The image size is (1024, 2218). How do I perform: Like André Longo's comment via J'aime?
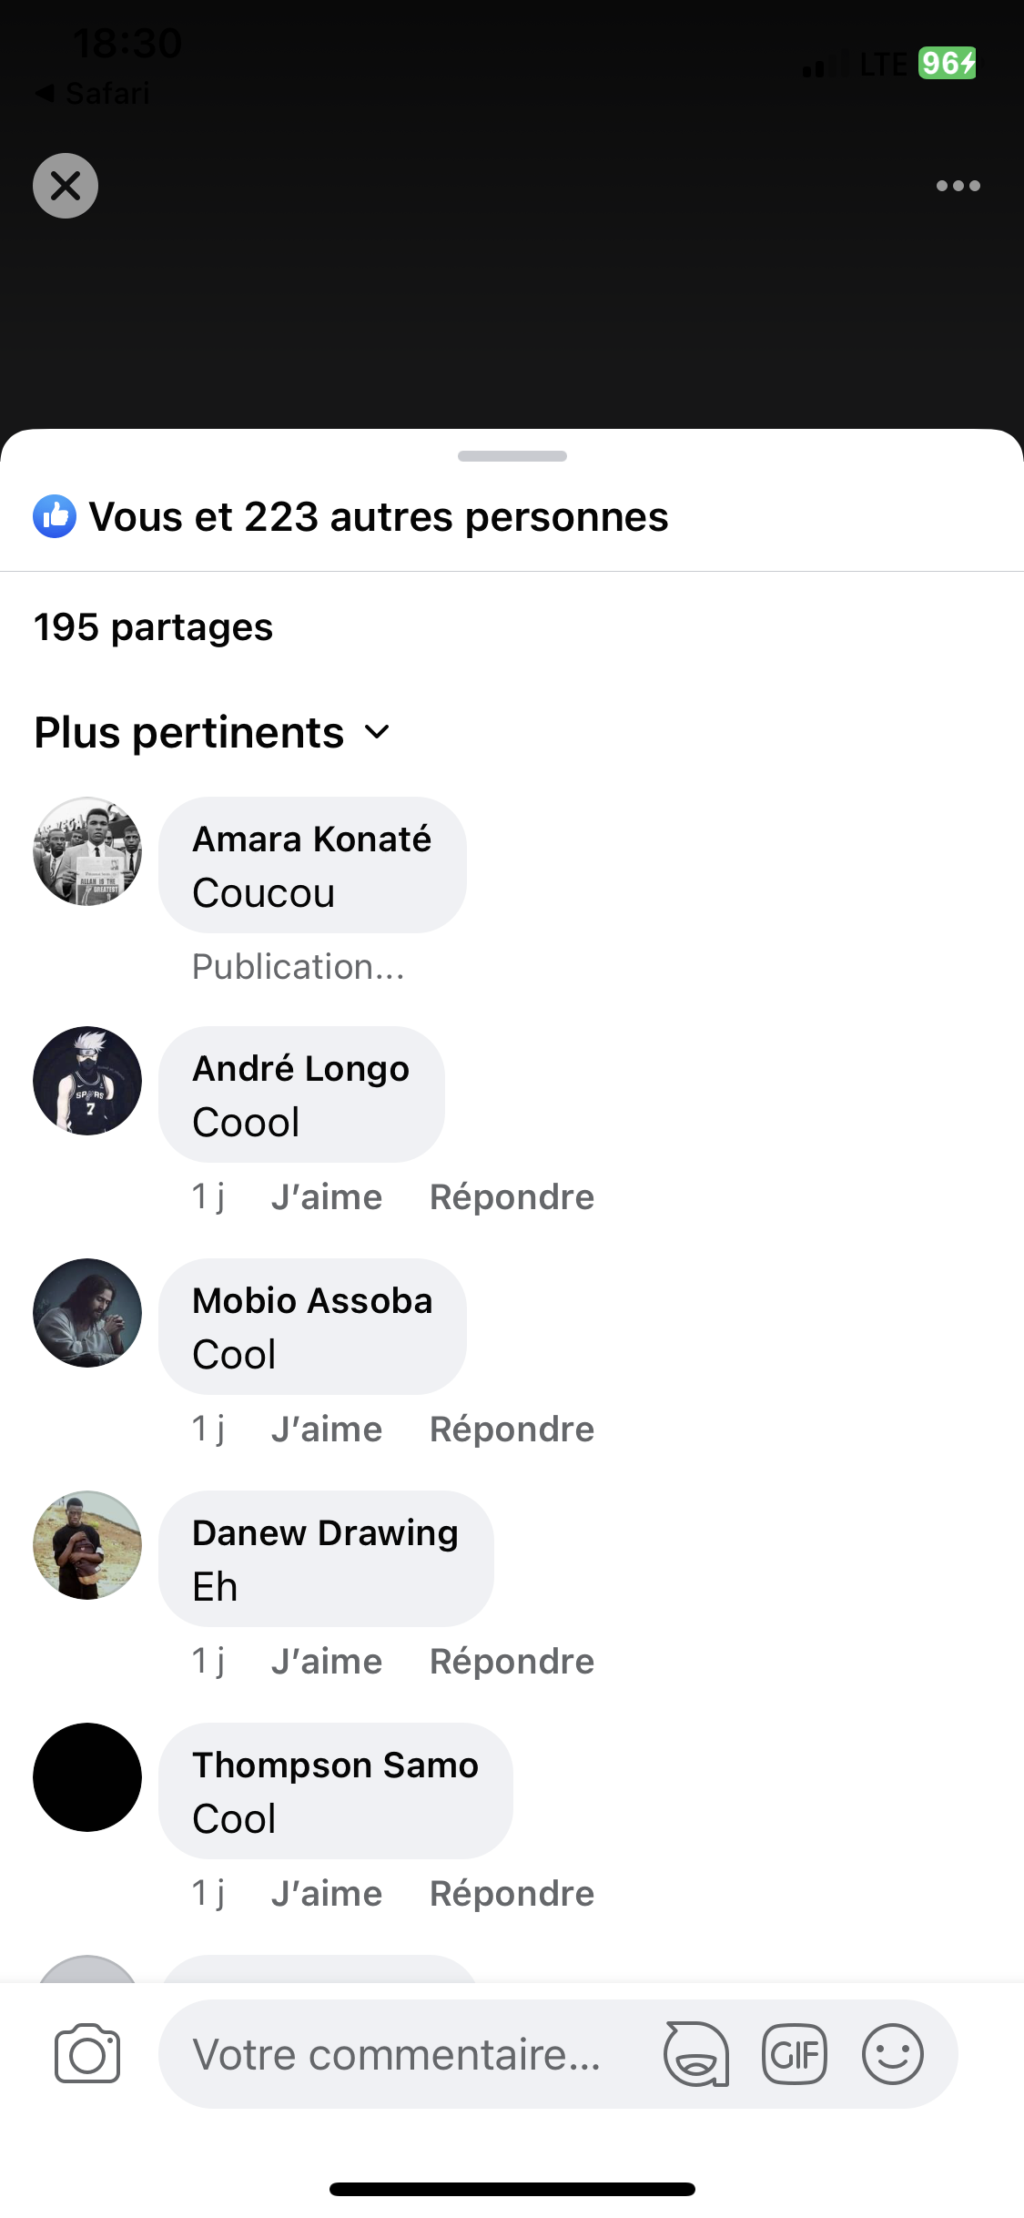[327, 1197]
